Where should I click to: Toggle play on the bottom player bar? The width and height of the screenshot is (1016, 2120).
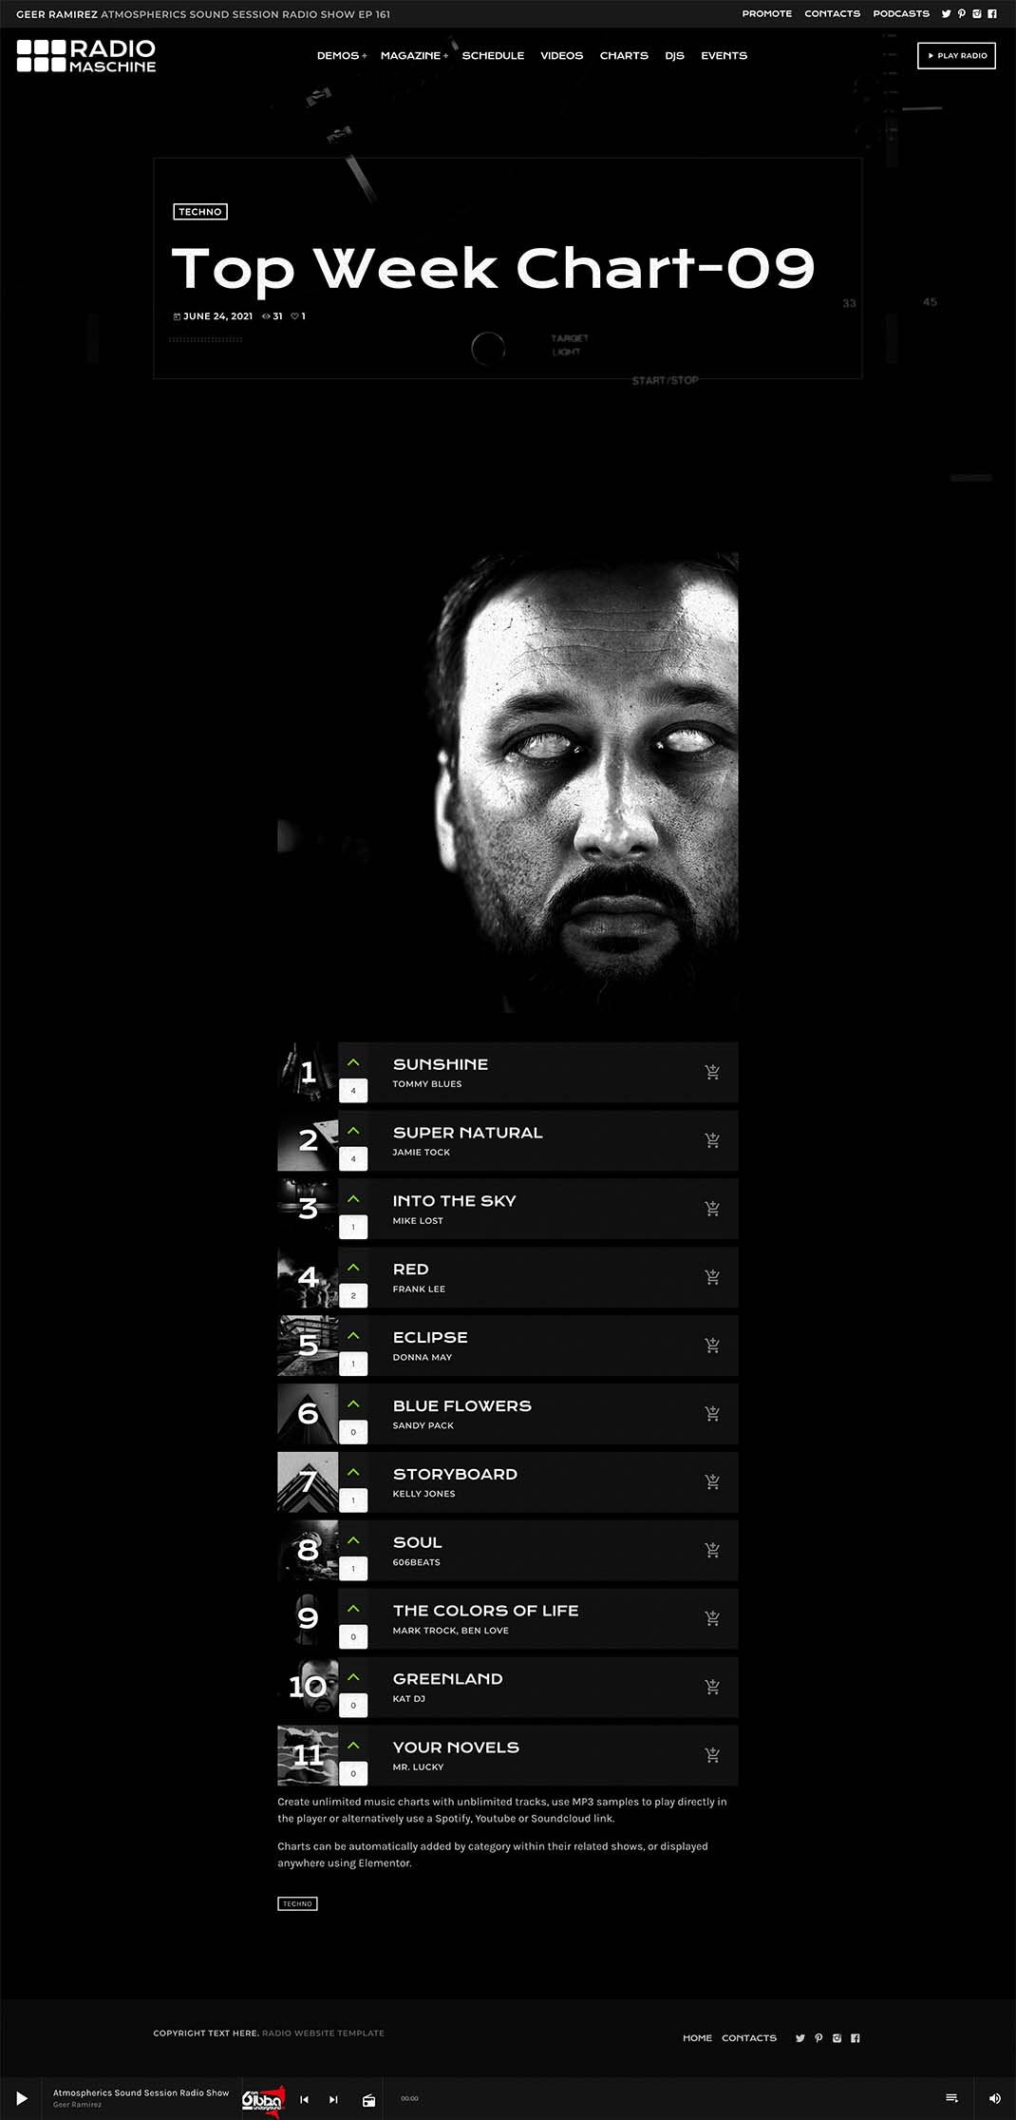21,2098
